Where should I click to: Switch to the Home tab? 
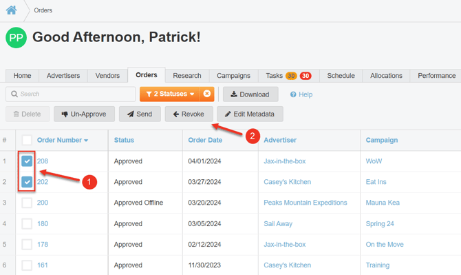(x=22, y=76)
